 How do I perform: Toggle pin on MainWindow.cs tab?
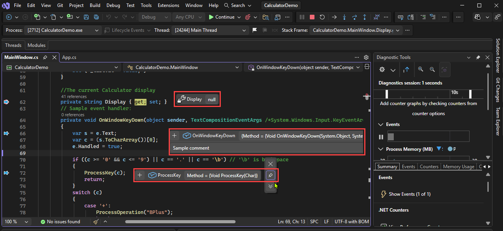[45, 57]
